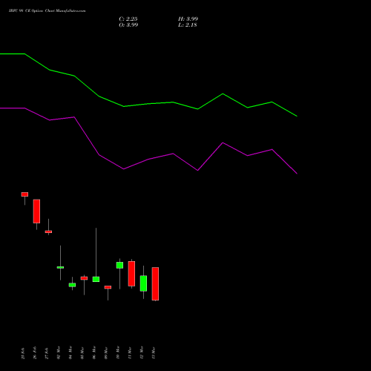
Task: Click the purple indicator line
Action: tap(148, 160)
